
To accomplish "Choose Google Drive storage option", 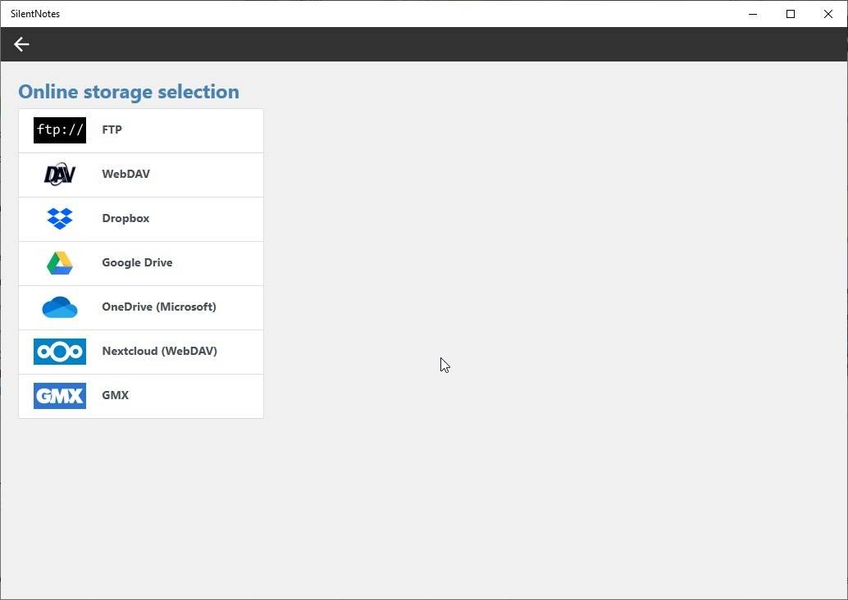I will click(139, 262).
